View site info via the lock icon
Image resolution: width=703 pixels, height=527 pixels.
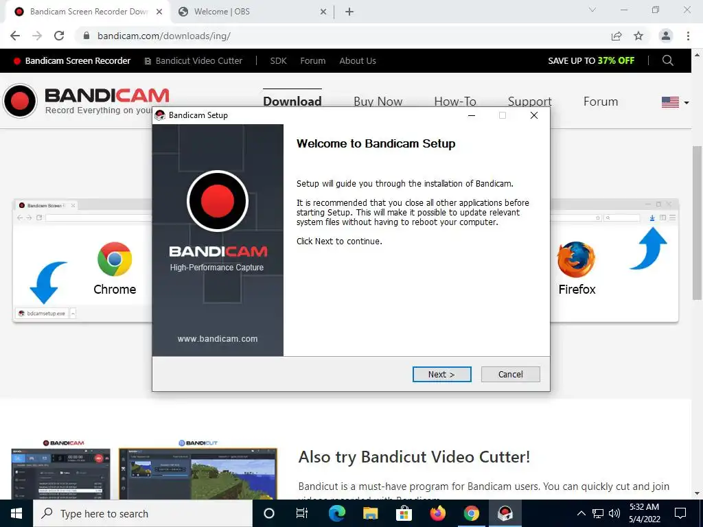coord(87,36)
